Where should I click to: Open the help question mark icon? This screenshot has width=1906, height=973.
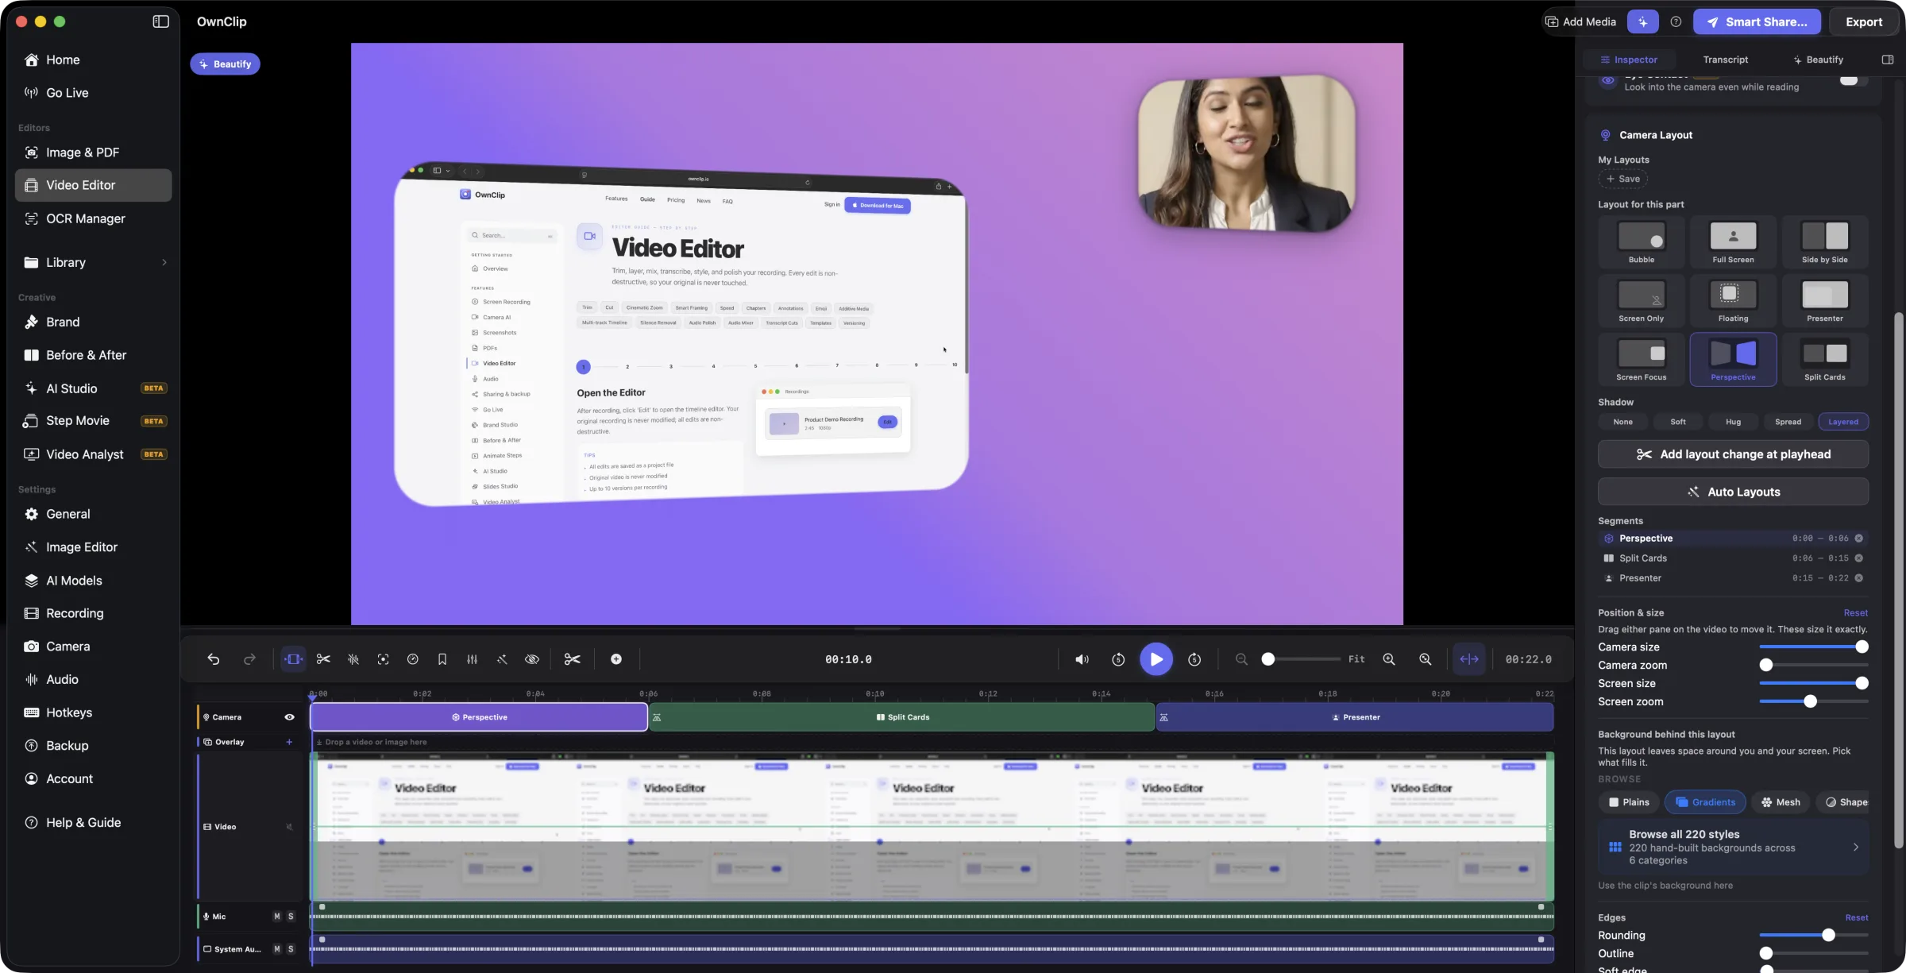click(1676, 22)
